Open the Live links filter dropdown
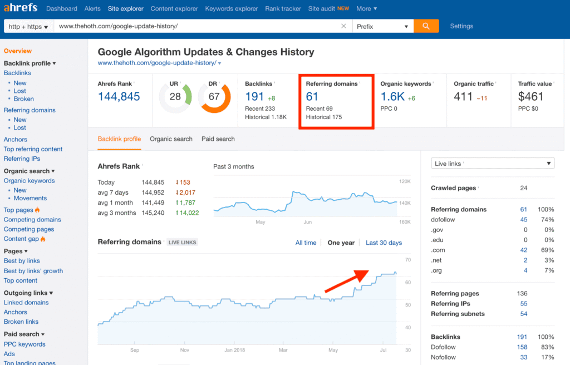570x365 pixels. coord(492,162)
